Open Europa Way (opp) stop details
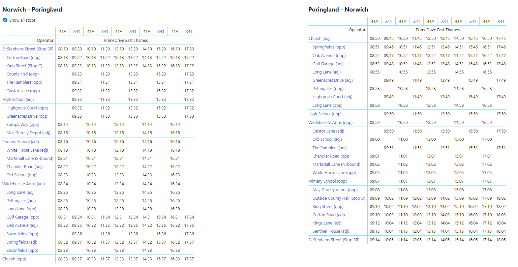The image size is (518, 267). coord(23,125)
